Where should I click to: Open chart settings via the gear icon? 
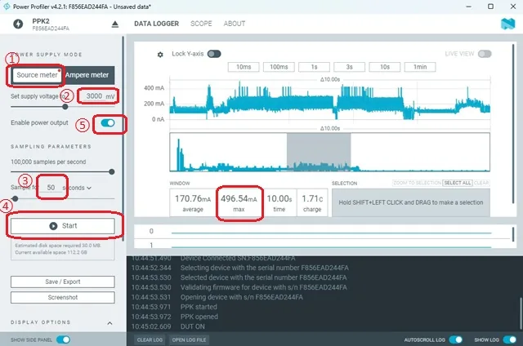[160, 55]
